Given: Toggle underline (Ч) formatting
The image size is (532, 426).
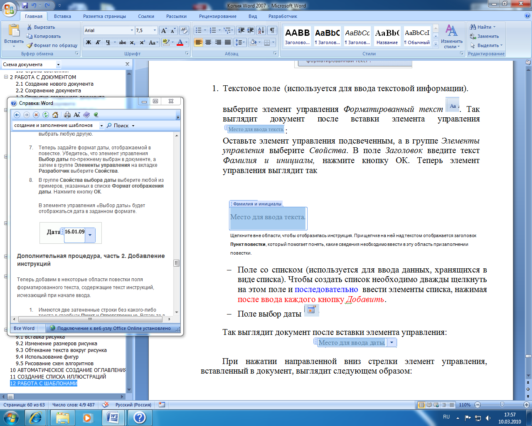Looking at the screenshot, I should coord(108,42).
